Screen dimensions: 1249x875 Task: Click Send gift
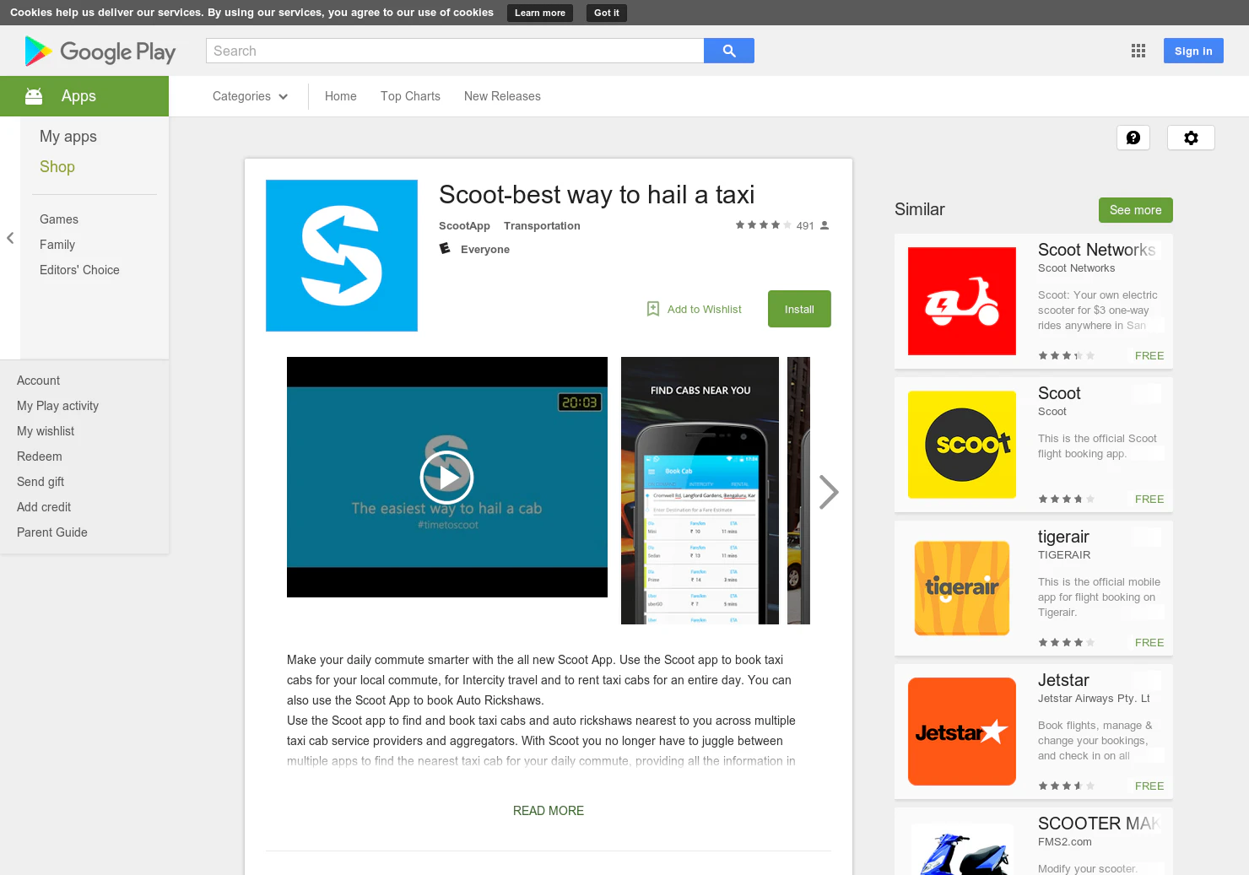[41, 482]
